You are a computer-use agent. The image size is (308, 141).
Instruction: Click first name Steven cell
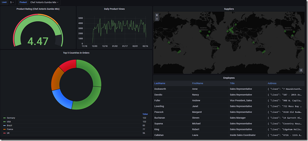click(210, 118)
